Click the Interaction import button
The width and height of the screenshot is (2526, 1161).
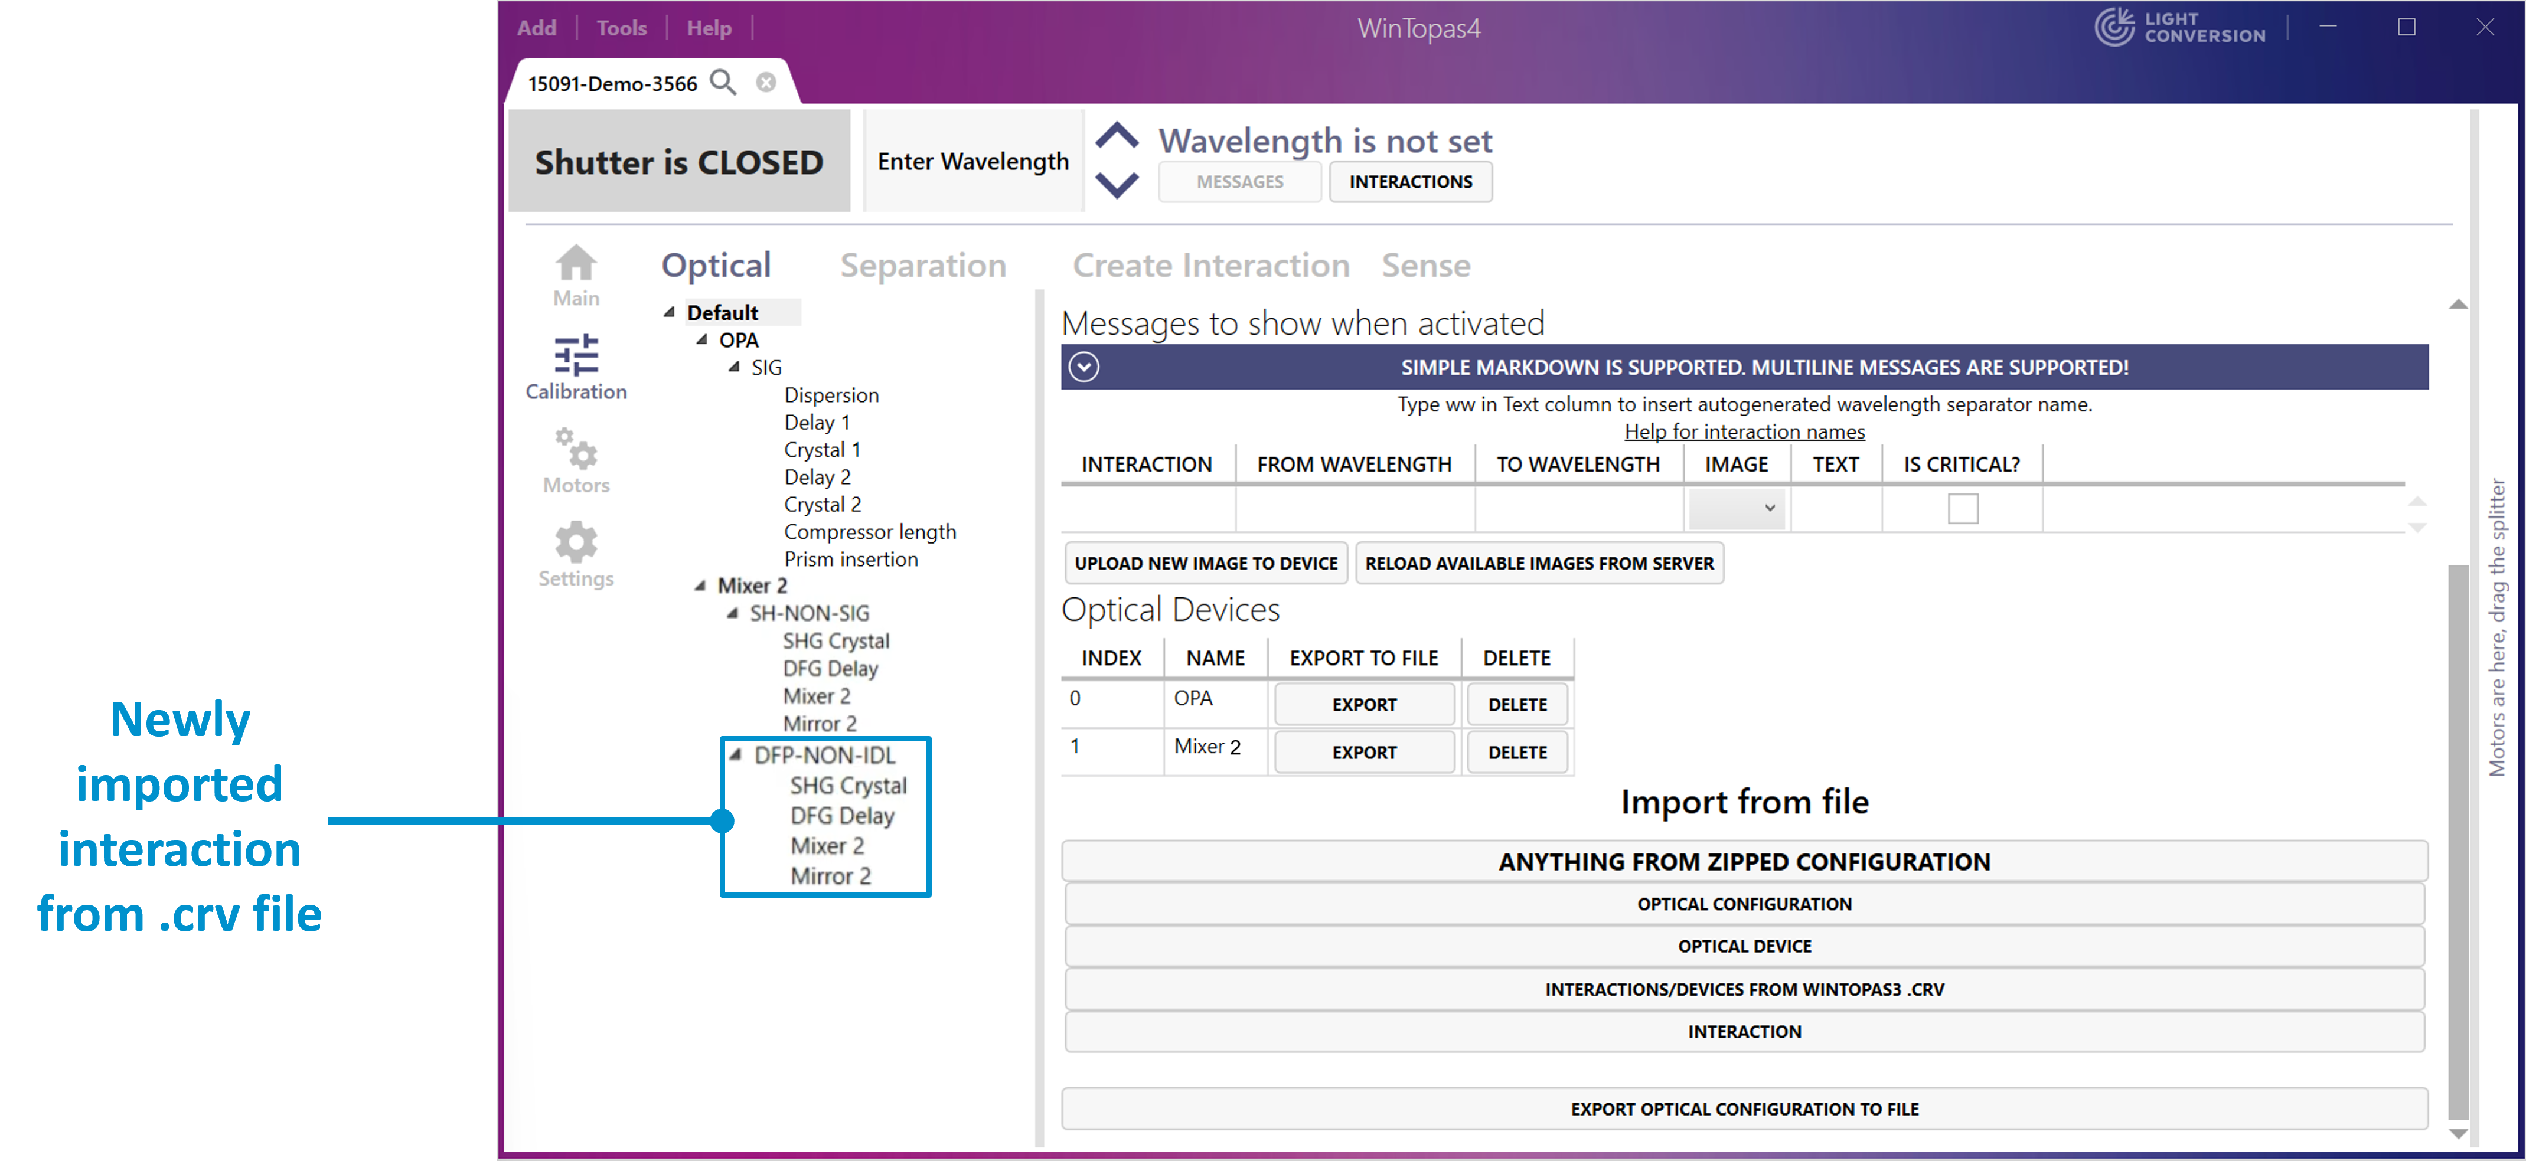pos(1744,1031)
